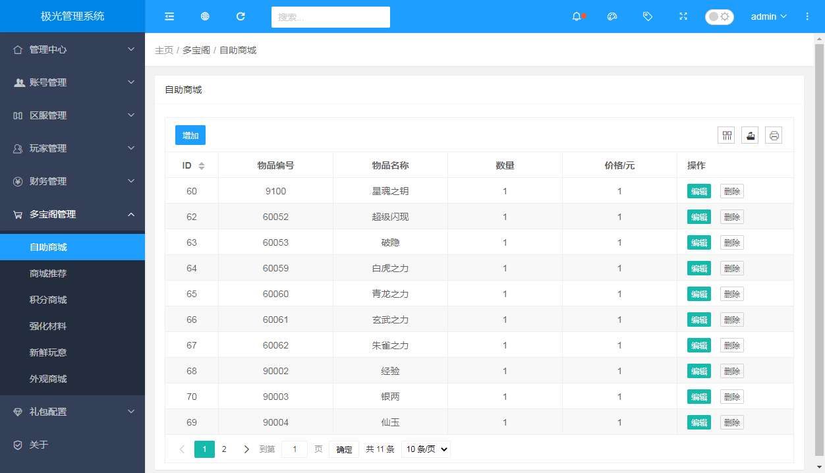
Task: Click the home icon beside 管理中心
Action: coord(18,49)
